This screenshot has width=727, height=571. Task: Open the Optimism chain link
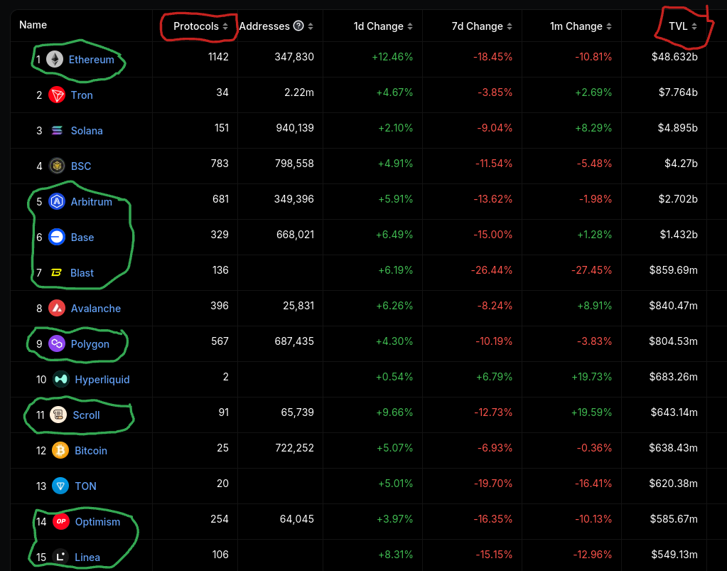coord(98,522)
